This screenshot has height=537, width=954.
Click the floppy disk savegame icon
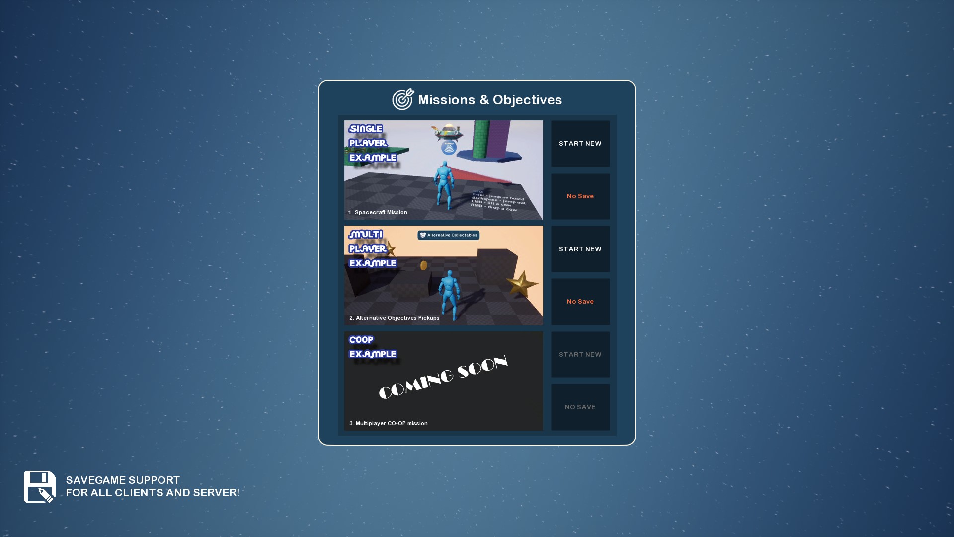40,487
